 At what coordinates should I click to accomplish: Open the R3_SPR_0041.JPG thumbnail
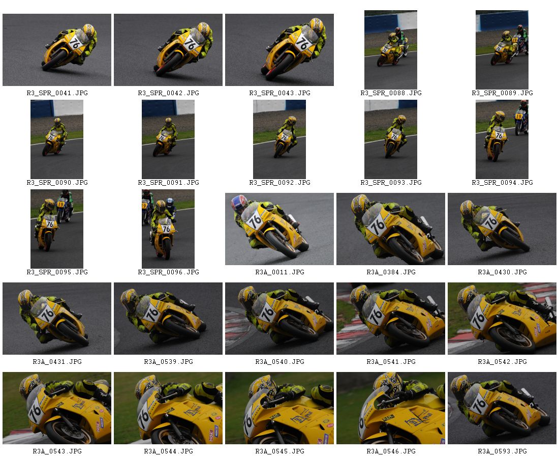57,50
